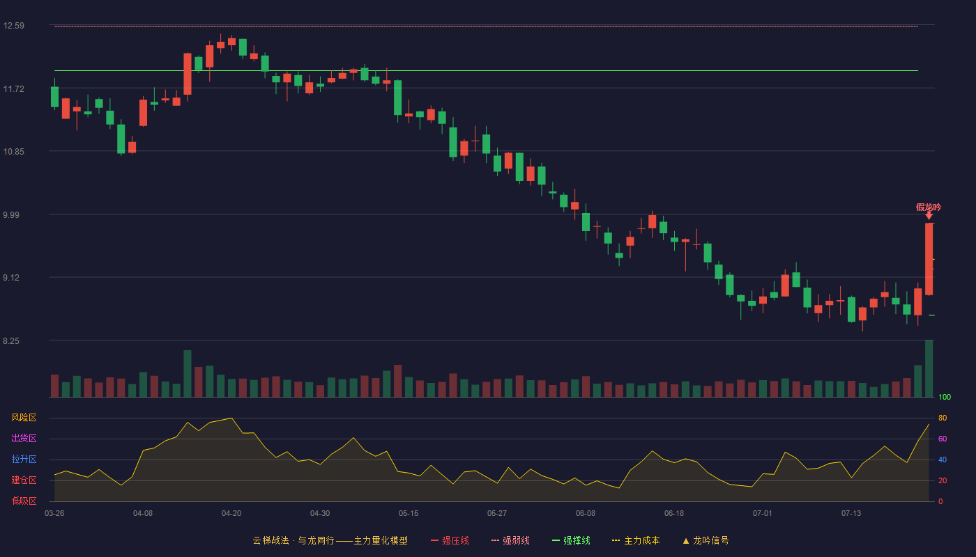Click the 06-18 date label
976x557 pixels.
[x=674, y=513]
